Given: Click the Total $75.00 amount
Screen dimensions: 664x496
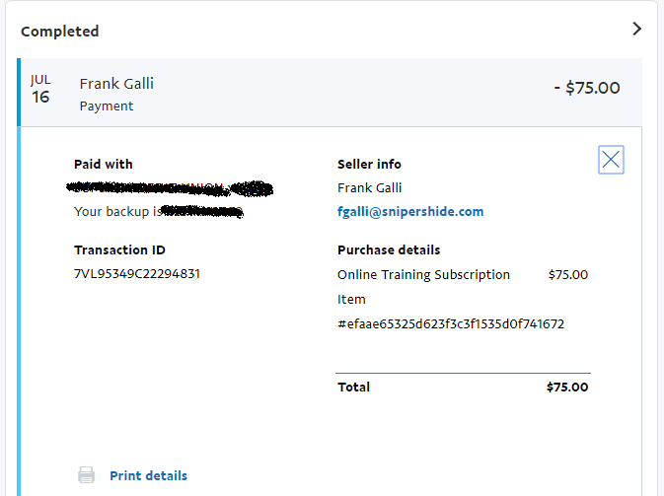Looking at the screenshot, I should [x=567, y=387].
